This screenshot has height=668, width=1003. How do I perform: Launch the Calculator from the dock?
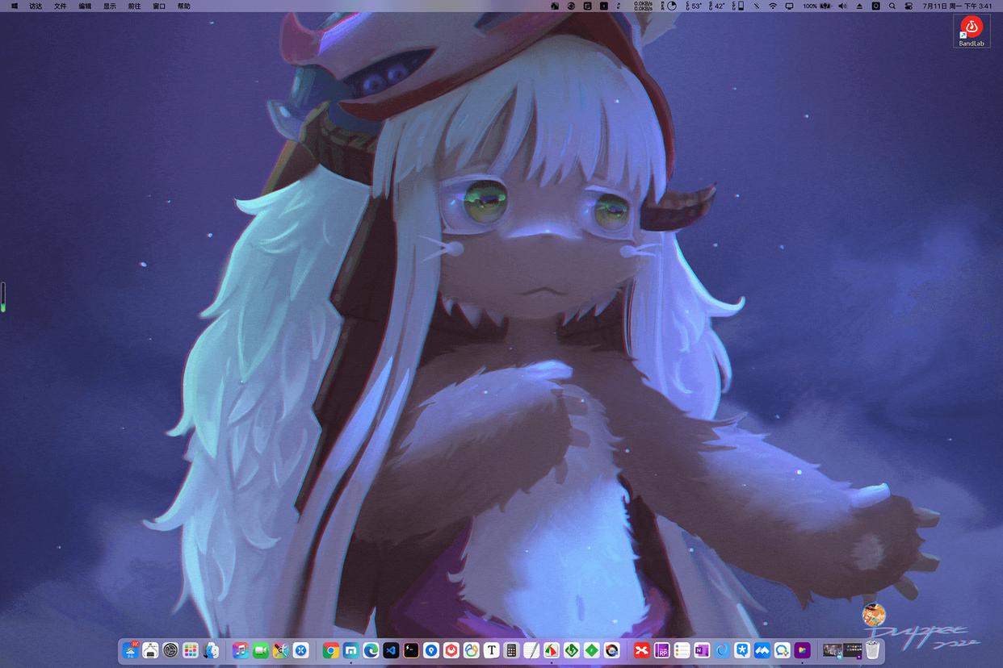pyautogui.click(x=511, y=650)
